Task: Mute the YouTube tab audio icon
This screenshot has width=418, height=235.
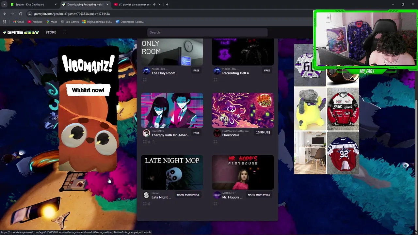Action: click(154, 4)
